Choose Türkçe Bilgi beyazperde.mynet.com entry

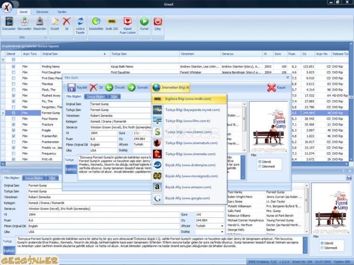pyautogui.click(x=189, y=110)
